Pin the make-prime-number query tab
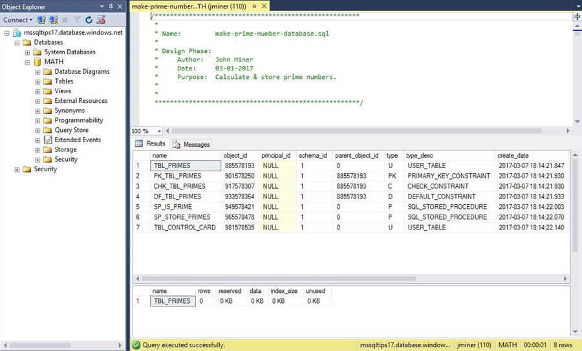The image size is (582, 351). [255, 6]
